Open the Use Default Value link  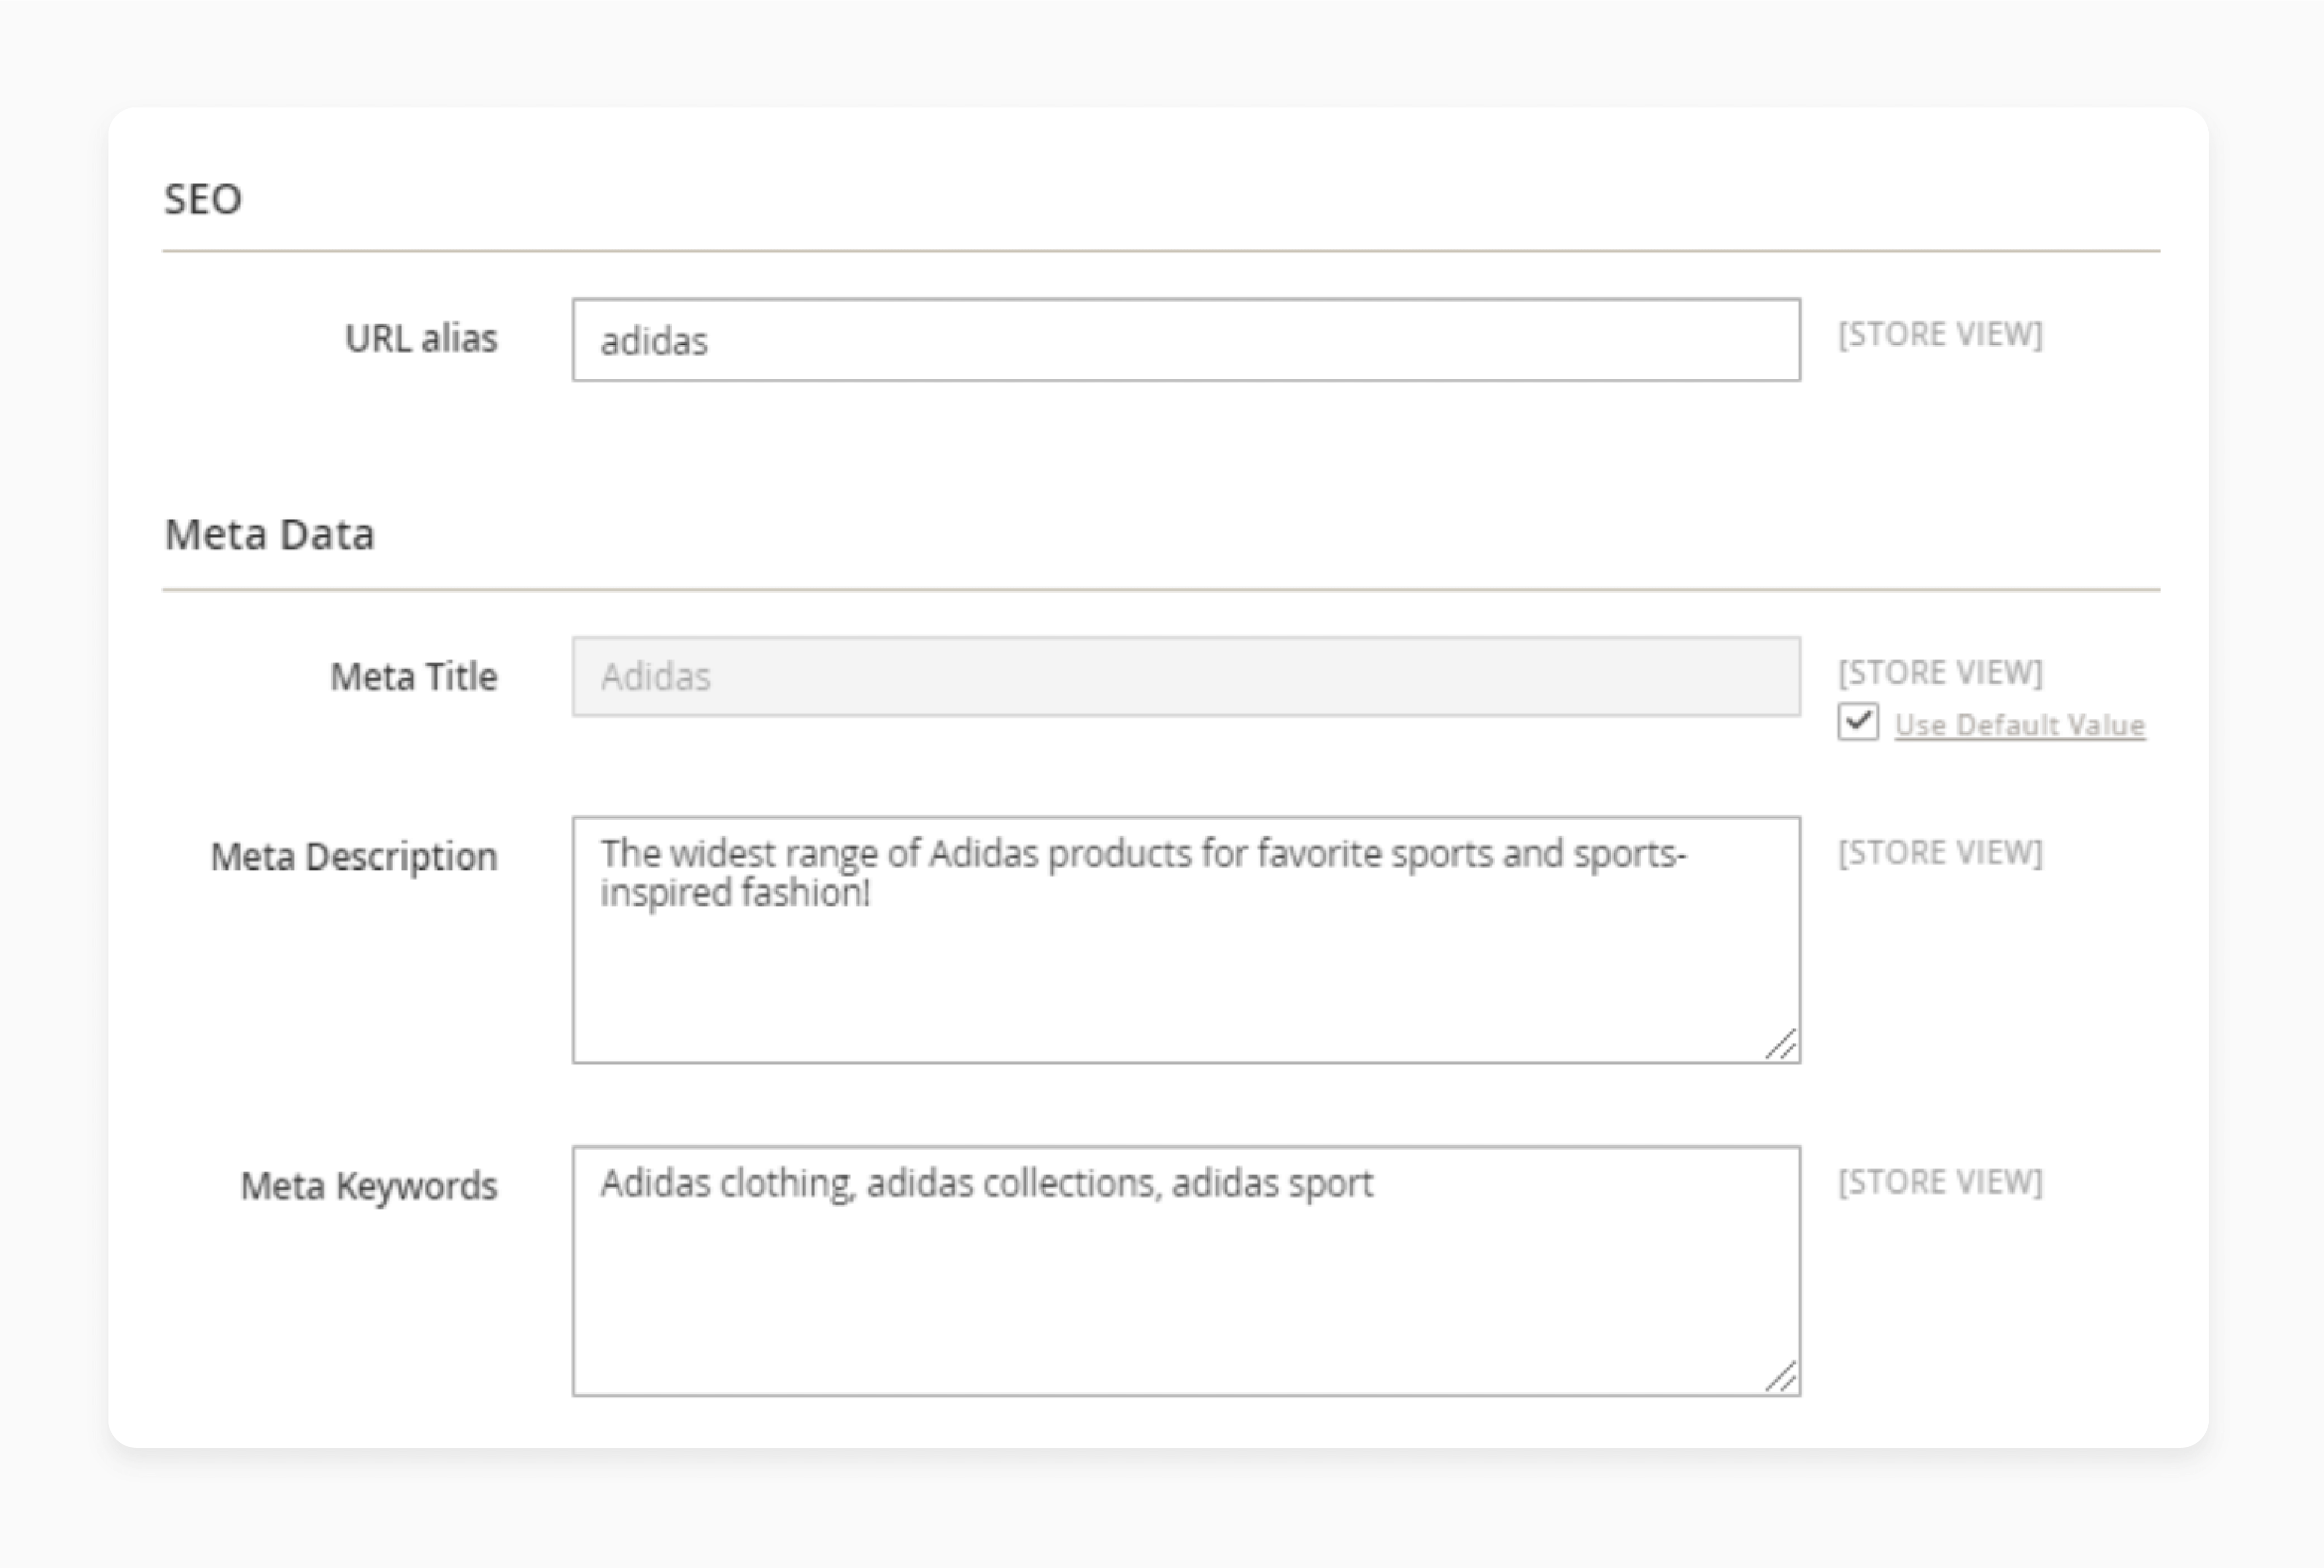2019,724
